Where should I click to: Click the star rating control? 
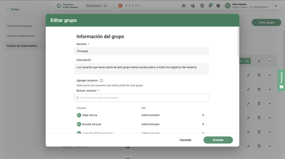[x=133, y=6]
